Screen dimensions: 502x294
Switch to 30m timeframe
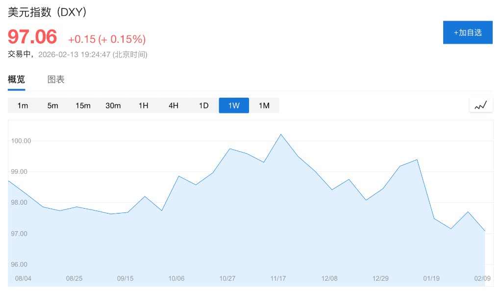pyautogui.click(x=113, y=106)
